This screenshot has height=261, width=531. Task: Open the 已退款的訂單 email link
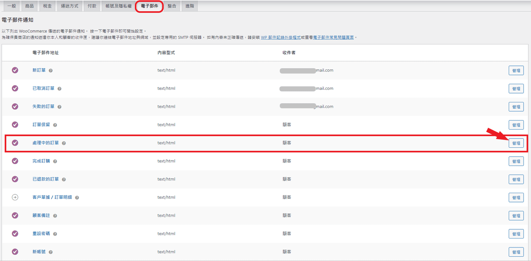tap(45, 179)
